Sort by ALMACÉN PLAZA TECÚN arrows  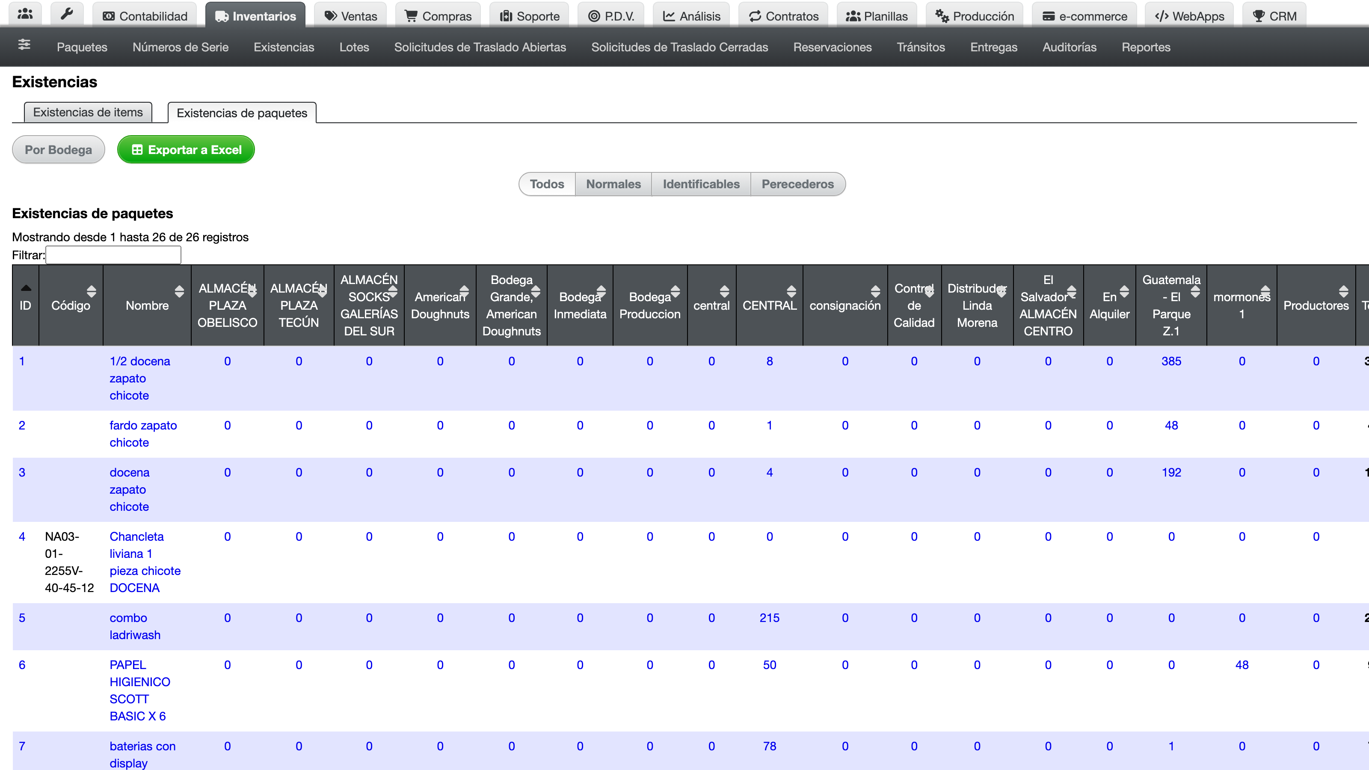[322, 291]
